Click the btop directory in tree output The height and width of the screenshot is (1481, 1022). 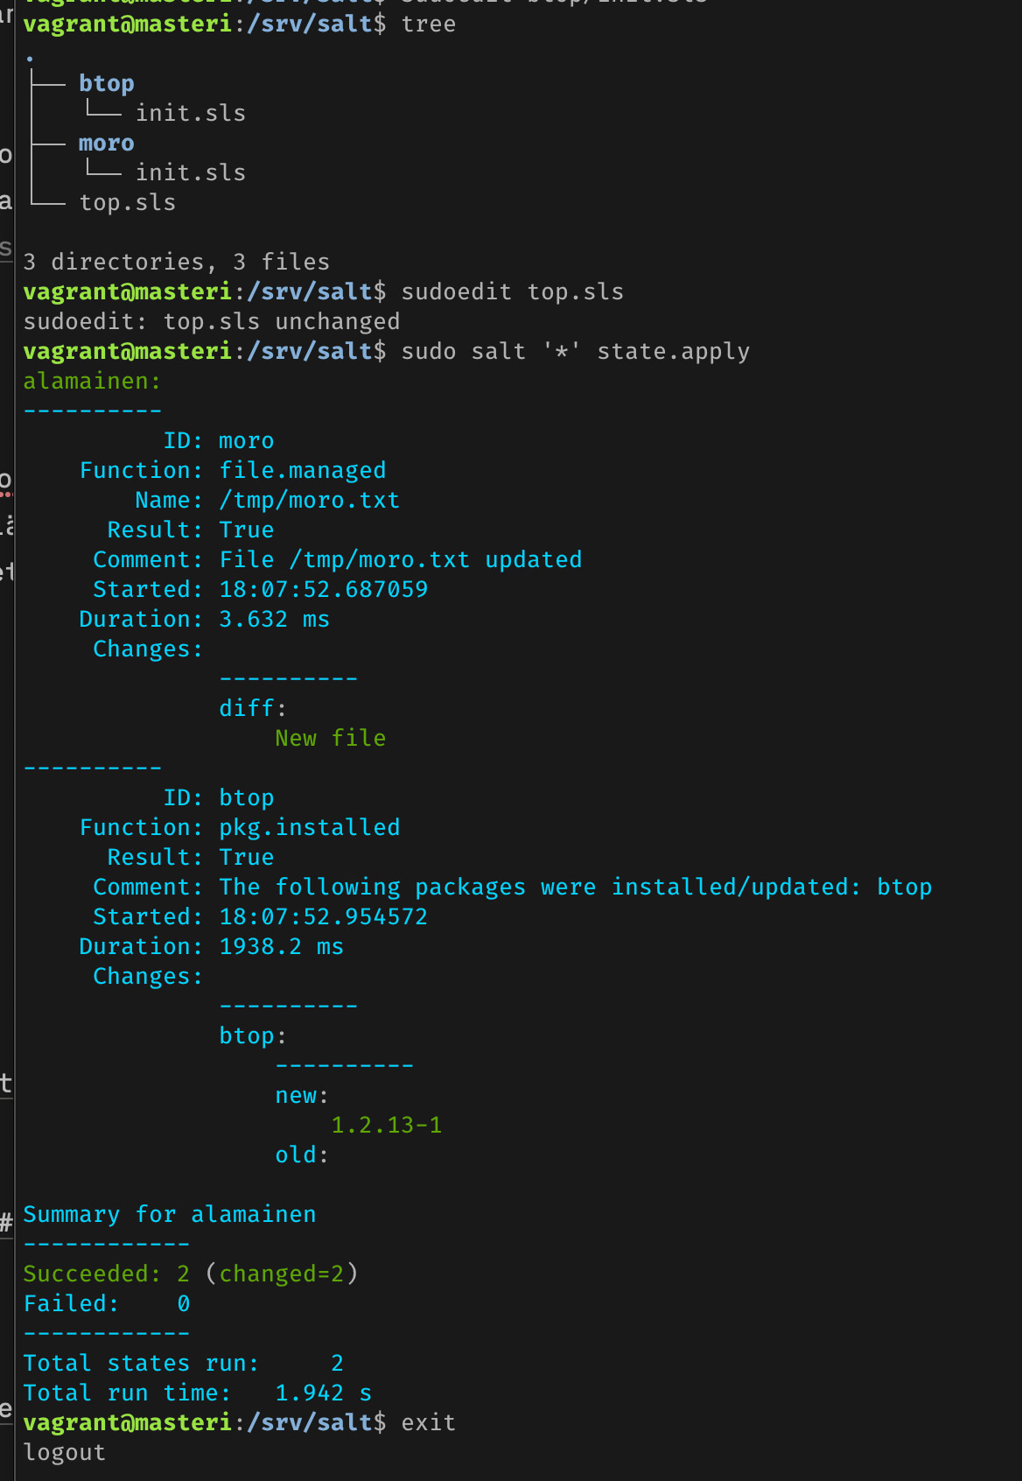[106, 84]
